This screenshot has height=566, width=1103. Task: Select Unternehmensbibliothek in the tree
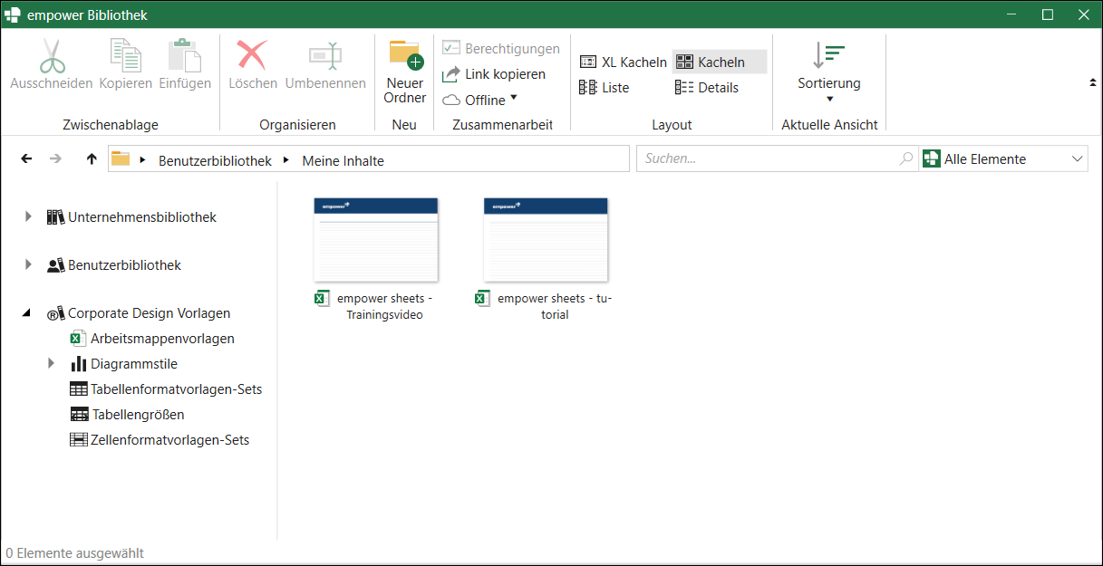pyautogui.click(x=142, y=217)
